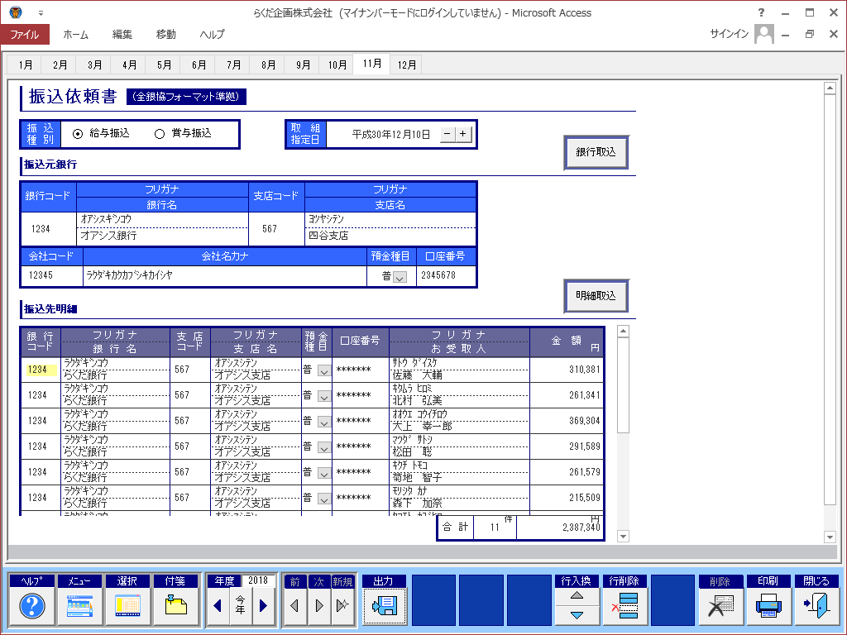
Task: Close form with 閉じる door icon
Action: (816, 606)
